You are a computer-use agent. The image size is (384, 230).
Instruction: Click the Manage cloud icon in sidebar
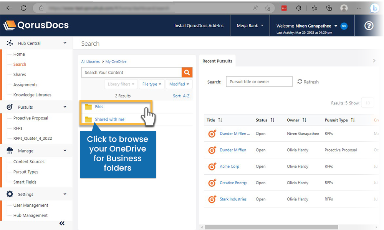10,151
